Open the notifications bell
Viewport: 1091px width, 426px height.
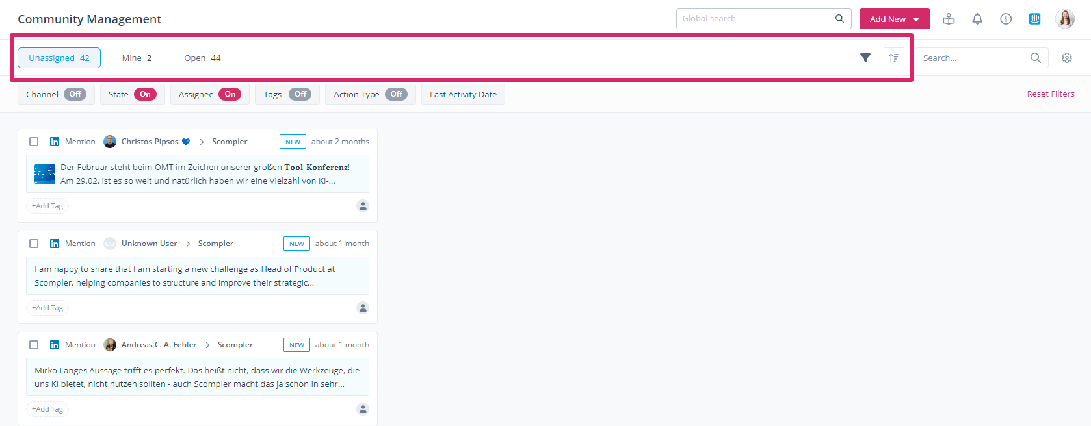click(x=977, y=19)
